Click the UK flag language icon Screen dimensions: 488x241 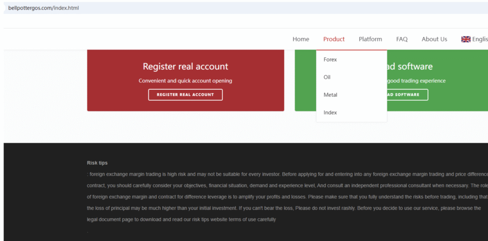coord(466,39)
